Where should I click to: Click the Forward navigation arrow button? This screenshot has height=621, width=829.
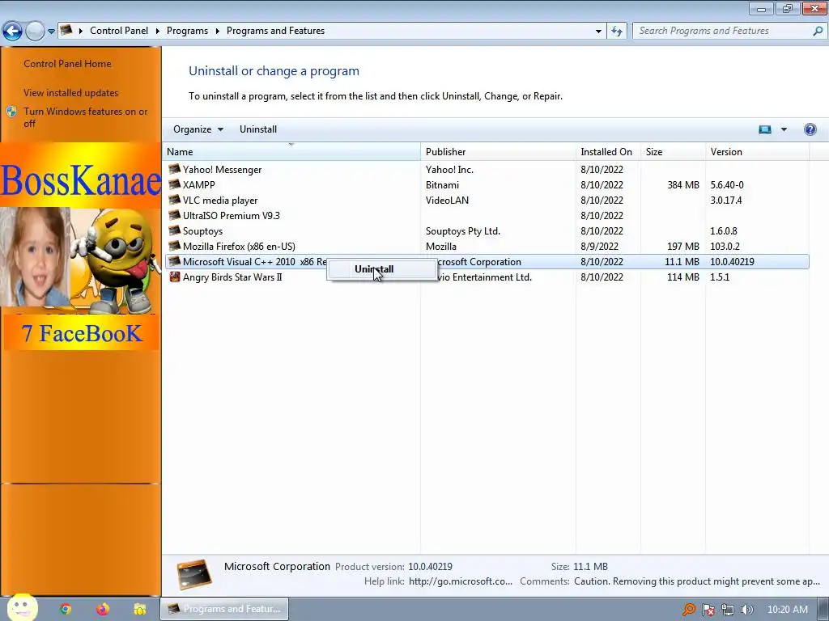coord(35,32)
